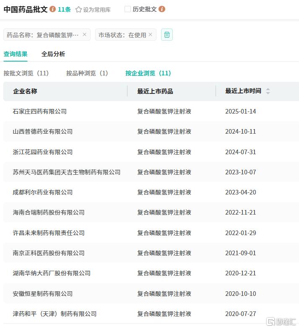Viewport: 299px width, 329px height.
Task: Open 按品种浏览 (1) view
Action: tap(87, 73)
